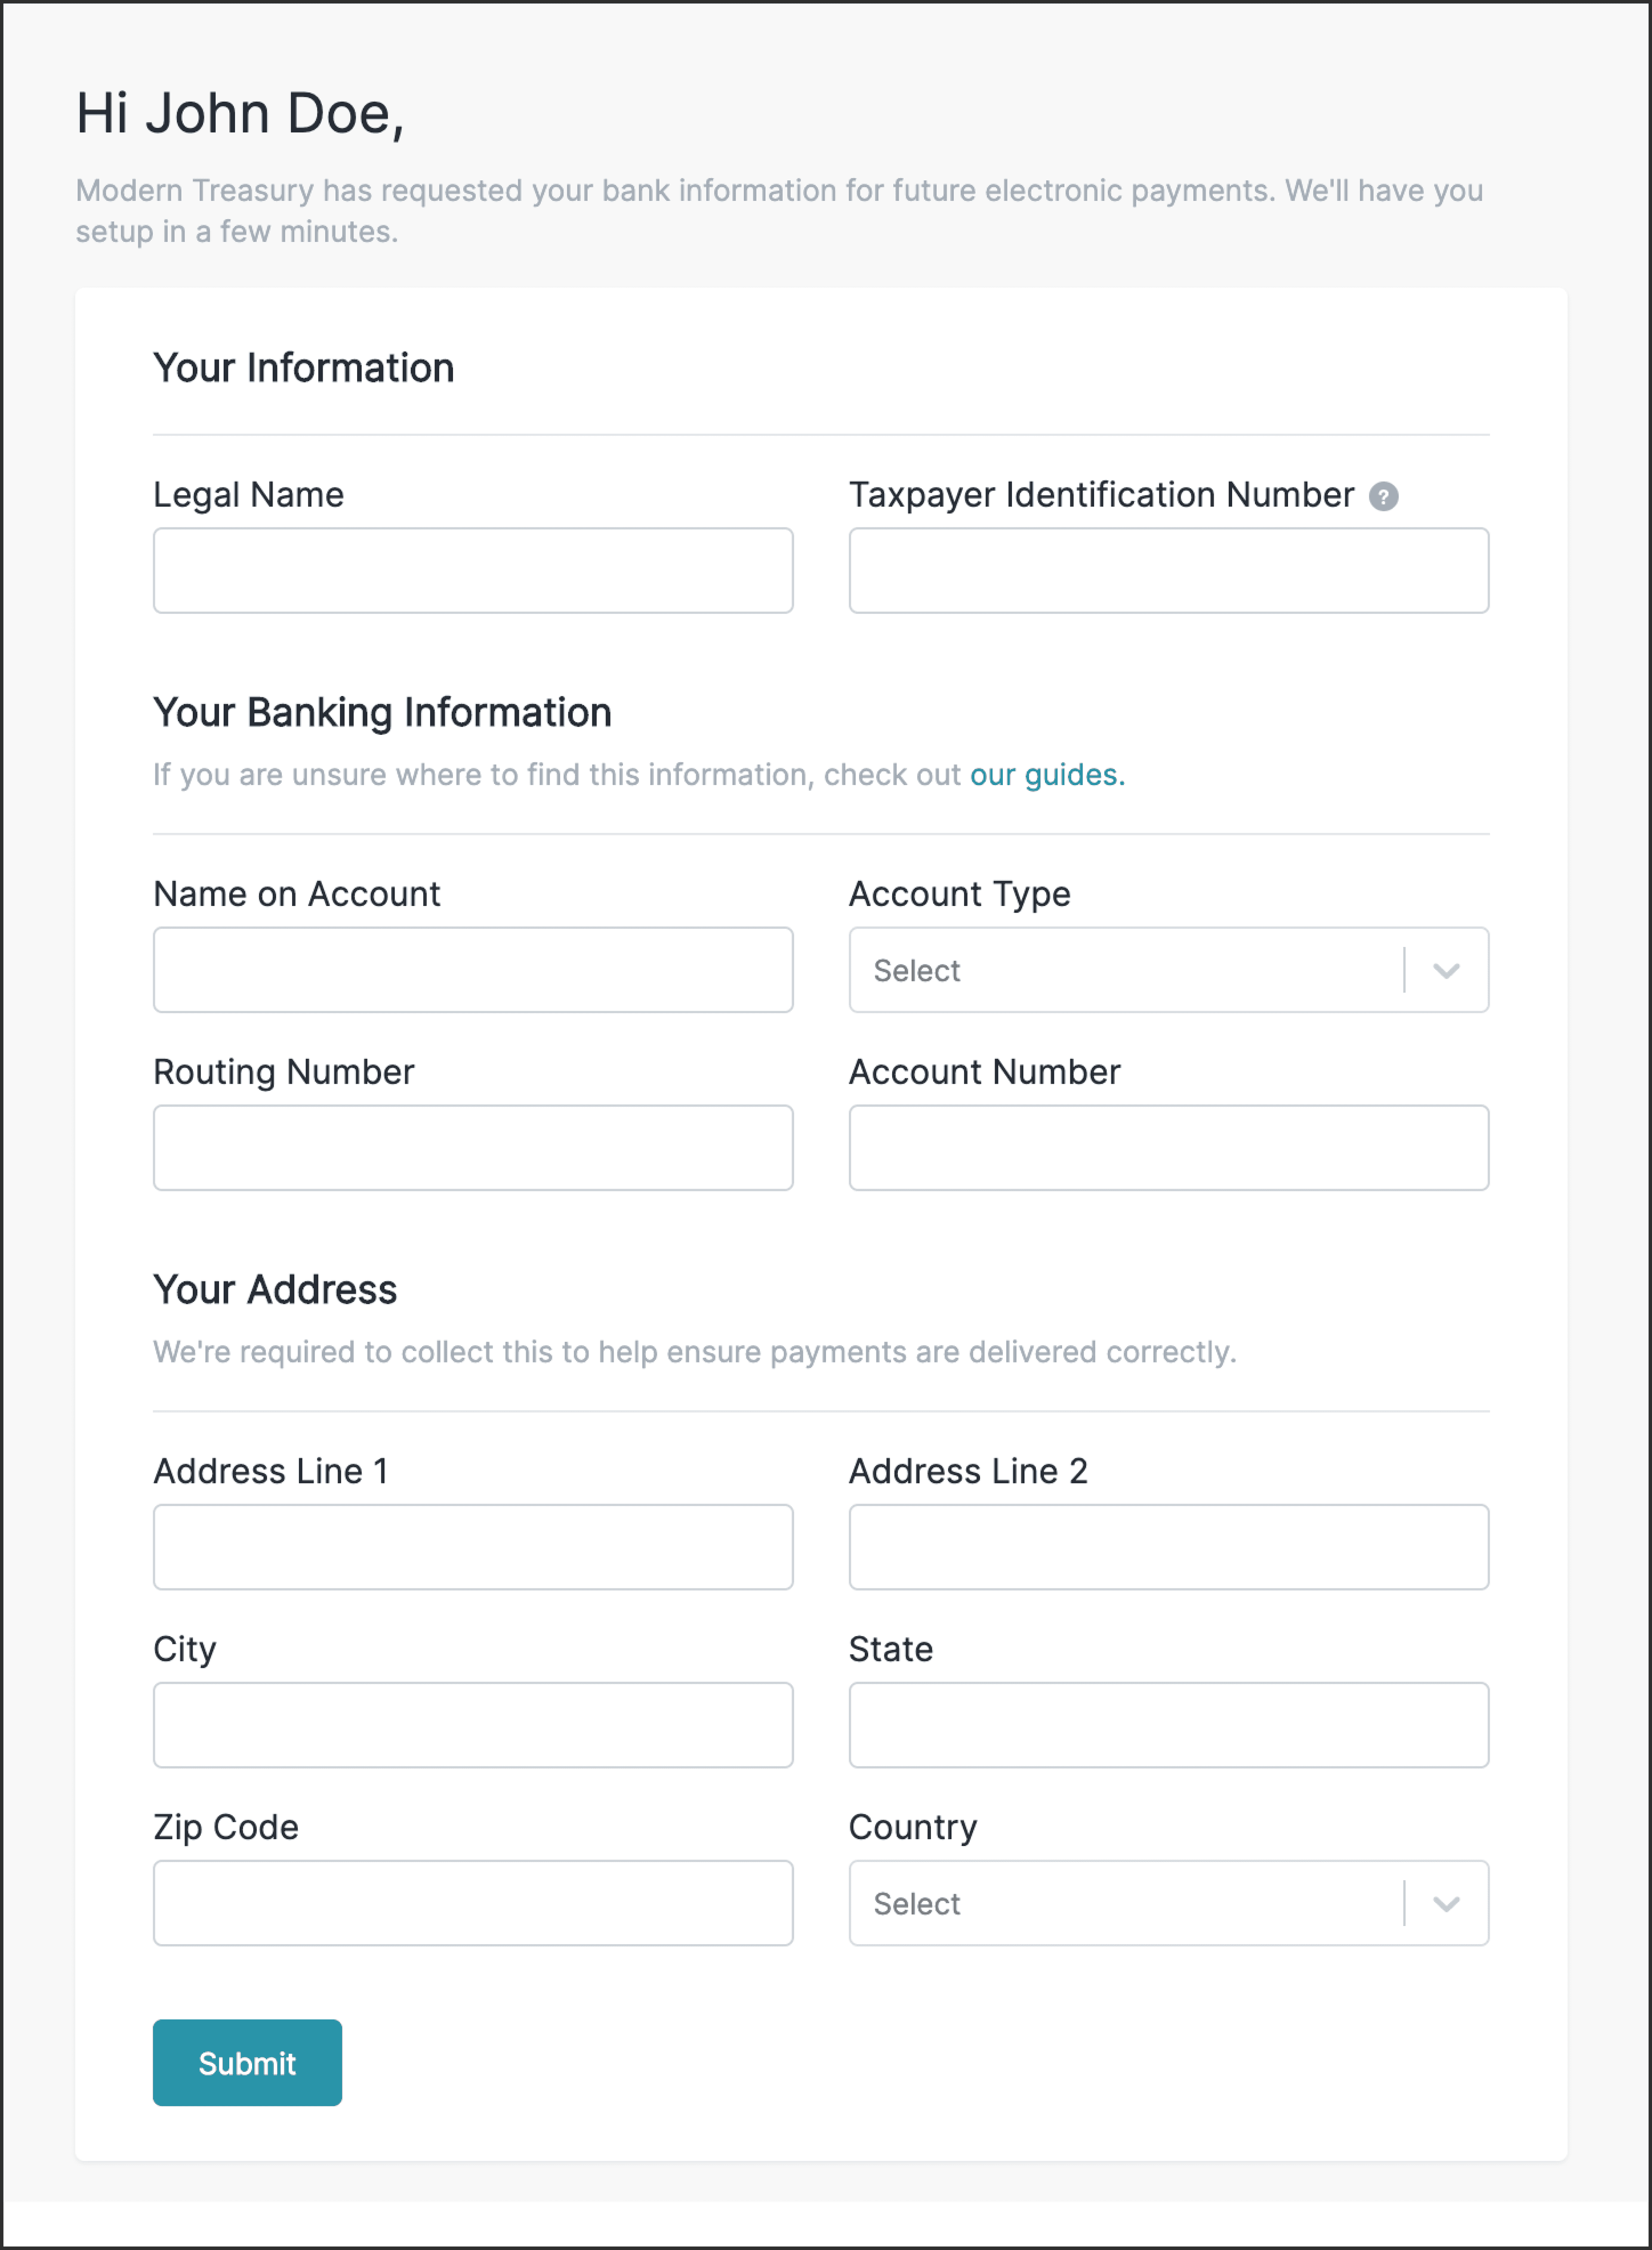Focus the State input box

point(1168,1725)
